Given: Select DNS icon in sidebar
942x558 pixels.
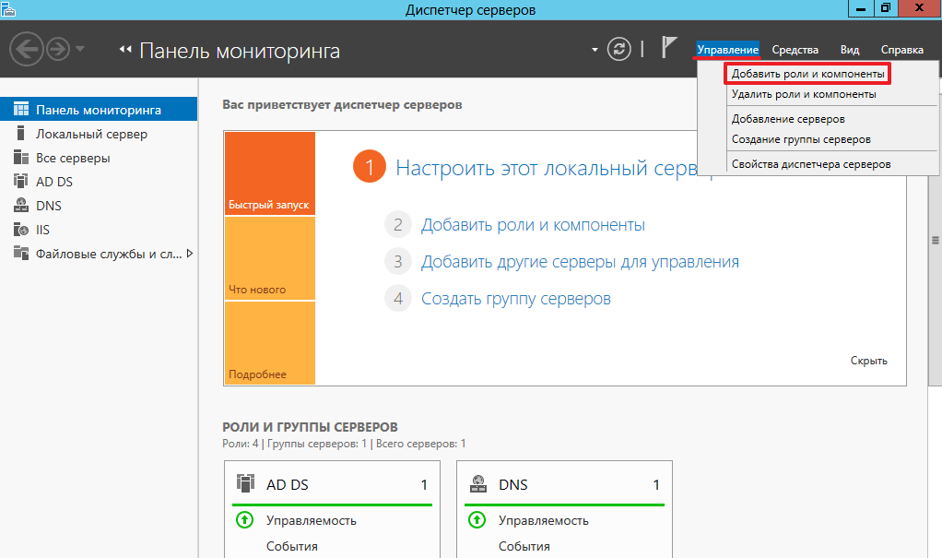Looking at the screenshot, I should pyautogui.click(x=20, y=206).
